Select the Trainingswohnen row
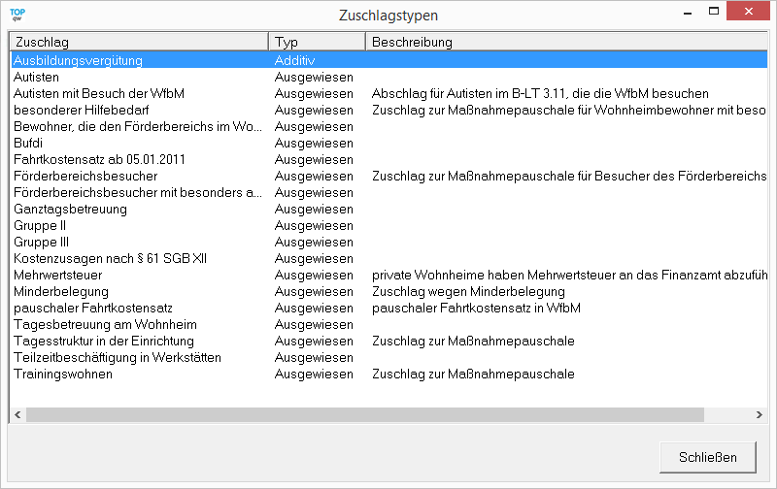777x489 pixels. click(x=62, y=374)
